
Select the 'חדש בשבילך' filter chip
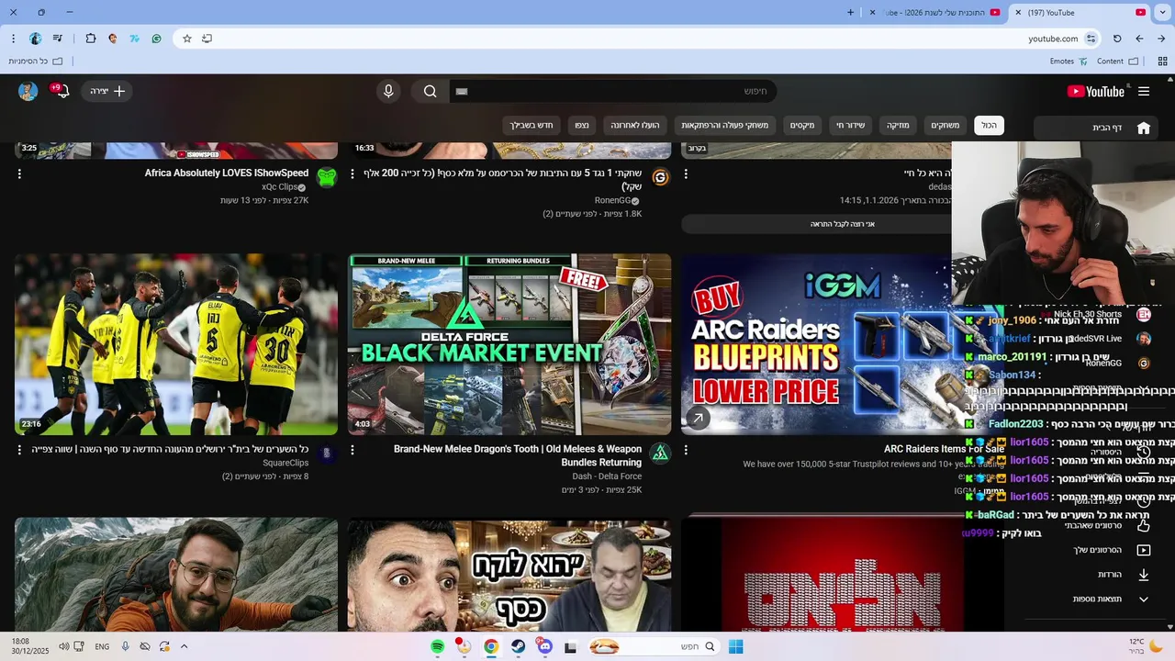532,125
